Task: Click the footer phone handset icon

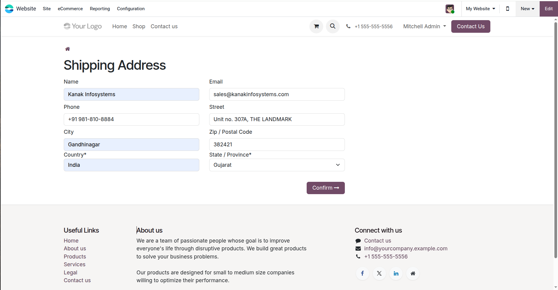Action: [x=358, y=257]
